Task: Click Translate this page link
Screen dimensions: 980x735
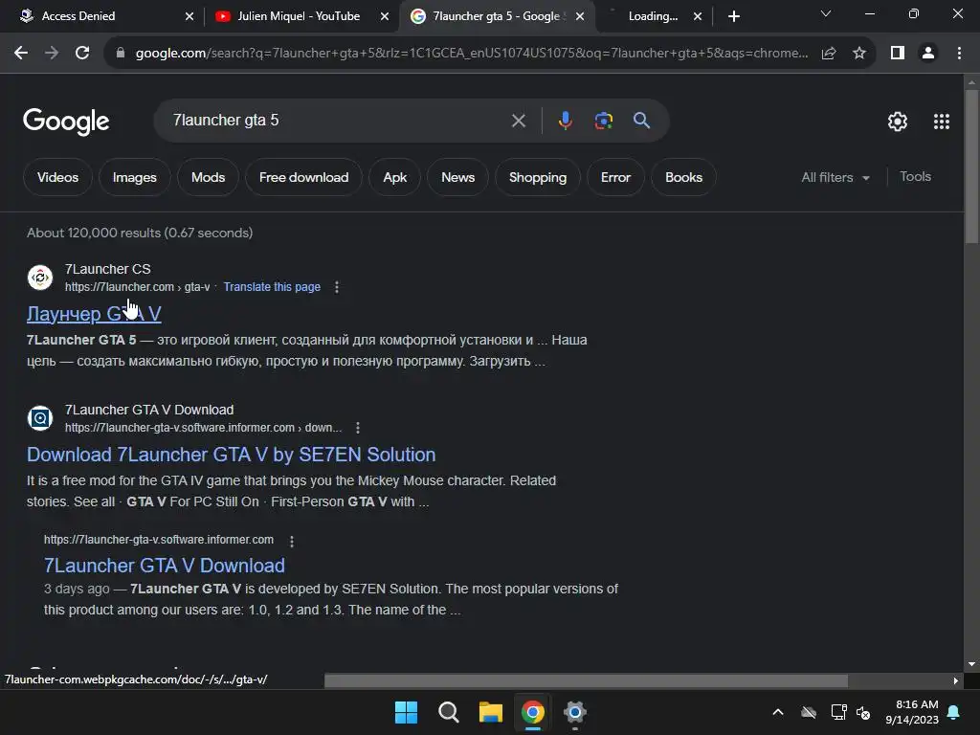Action: tap(272, 287)
